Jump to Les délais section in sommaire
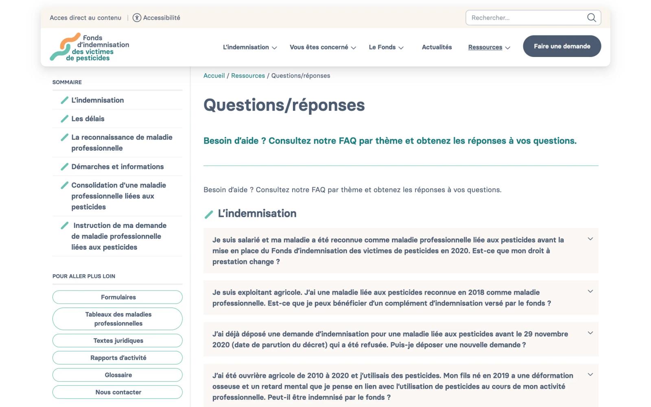This screenshot has height=407, width=651. [87, 119]
